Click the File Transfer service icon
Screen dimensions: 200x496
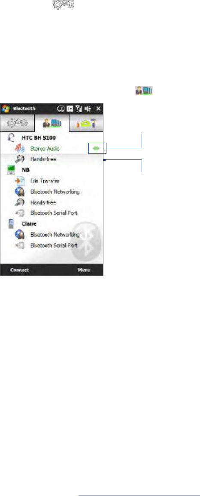tap(20, 181)
